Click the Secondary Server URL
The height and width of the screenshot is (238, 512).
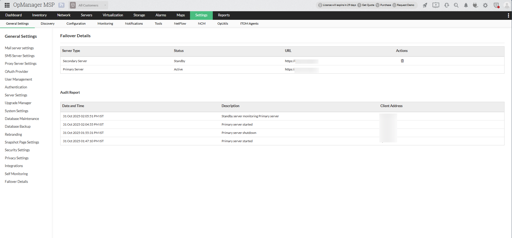[x=302, y=61]
